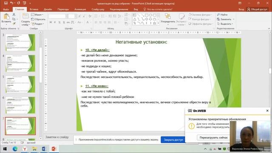Viewport: 272px width, 153px height.
Task: Open the Выделить selection dropdown
Action: pyautogui.click(x=225, y=24)
